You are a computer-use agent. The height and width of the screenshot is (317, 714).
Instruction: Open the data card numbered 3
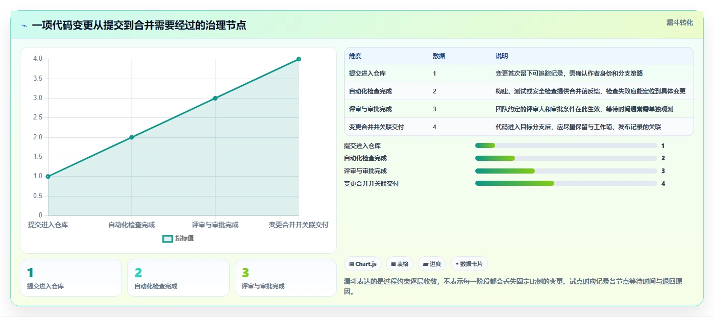(286, 278)
